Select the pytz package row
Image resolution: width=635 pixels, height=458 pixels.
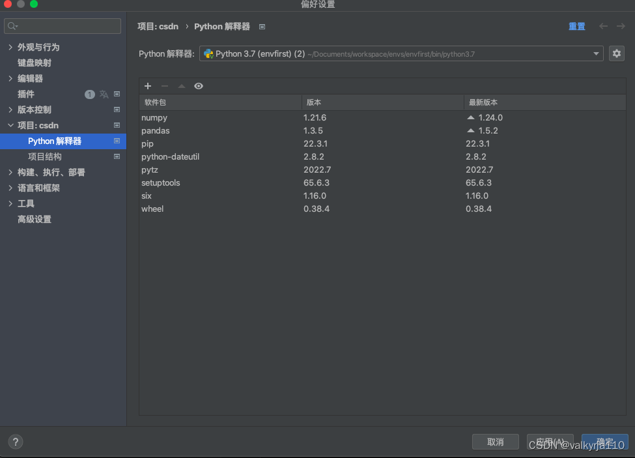[x=383, y=169]
